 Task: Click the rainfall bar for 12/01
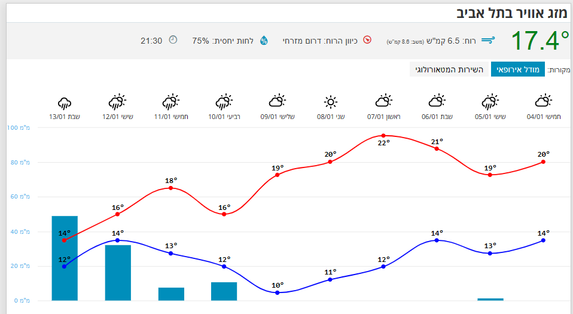pyautogui.click(x=118, y=273)
